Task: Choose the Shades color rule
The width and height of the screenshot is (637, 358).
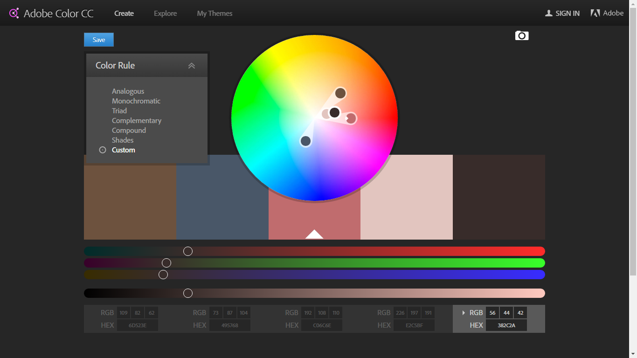Action: pyautogui.click(x=123, y=140)
